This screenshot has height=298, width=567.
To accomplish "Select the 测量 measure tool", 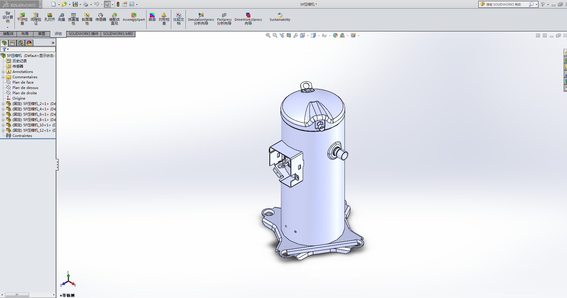I will pyautogui.click(x=61, y=17).
